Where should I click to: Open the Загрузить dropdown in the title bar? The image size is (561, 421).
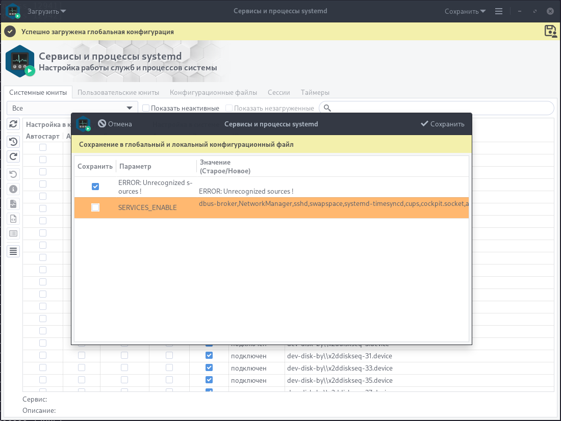(46, 11)
